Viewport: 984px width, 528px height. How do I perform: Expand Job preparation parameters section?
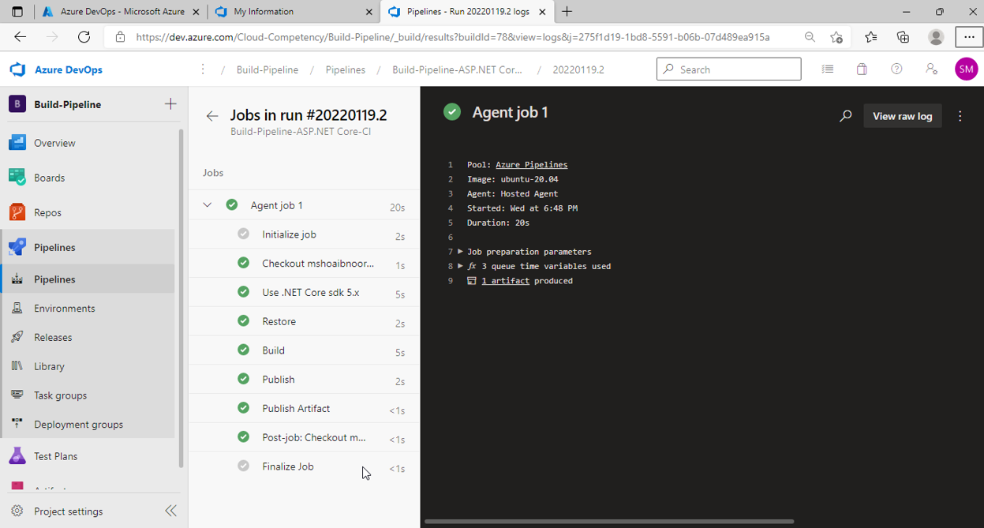point(461,252)
